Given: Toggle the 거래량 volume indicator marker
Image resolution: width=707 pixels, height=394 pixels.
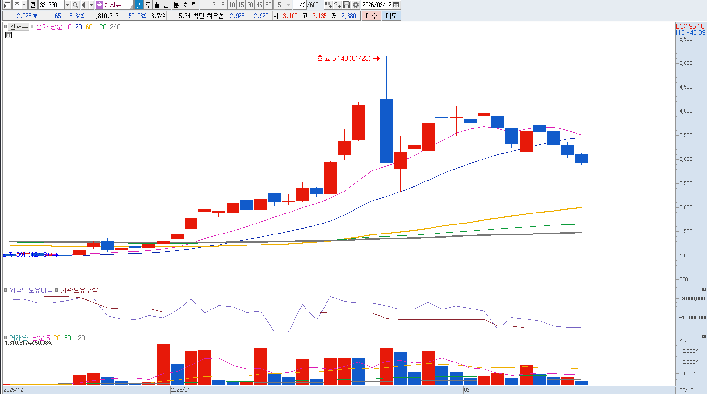Looking at the screenshot, I should coord(6,338).
